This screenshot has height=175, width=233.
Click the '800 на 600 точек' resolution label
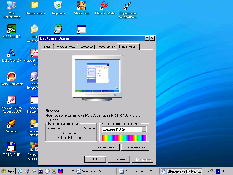pyautogui.click(x=70, y=138)
